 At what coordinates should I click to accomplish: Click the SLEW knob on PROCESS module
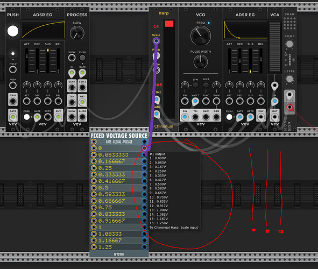(77, 33)
